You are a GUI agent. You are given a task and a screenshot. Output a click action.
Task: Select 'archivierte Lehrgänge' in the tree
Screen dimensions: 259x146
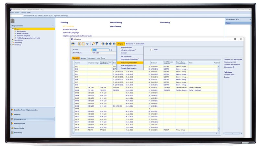pyautogui.click(x=23, y=36)
